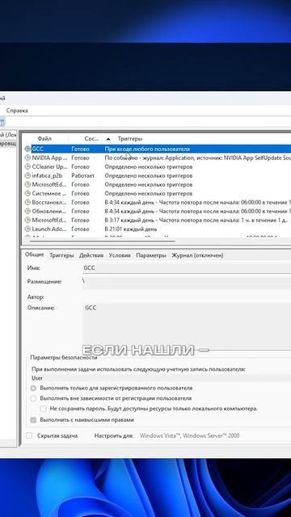Screen dimensions: 291x517
Task: Click the clock icon of Системное task
Action: pos(27,194)
